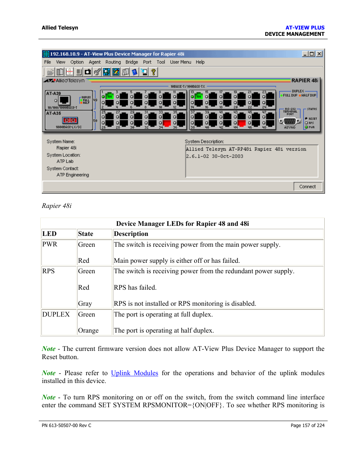Select green port 1 on the switch
This screenshot has height=461, width=356.
coord(110,96)
